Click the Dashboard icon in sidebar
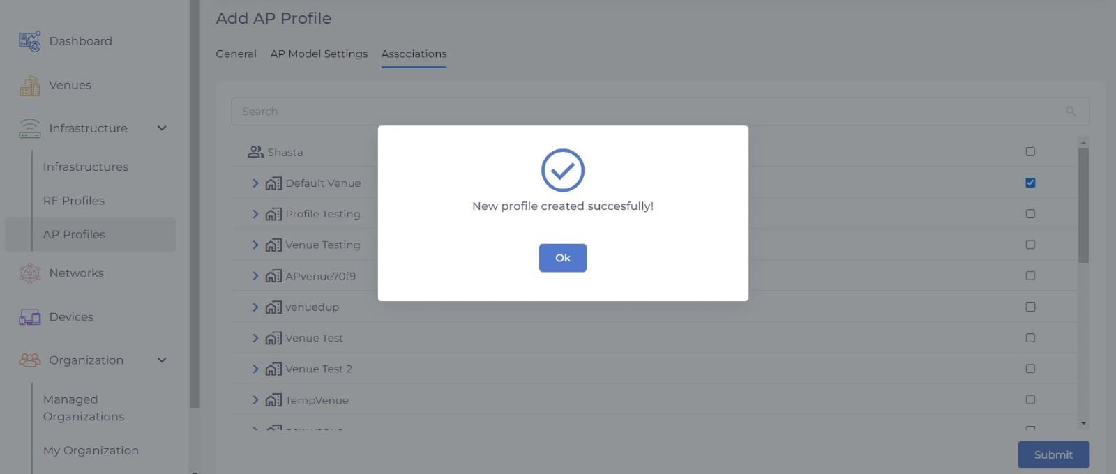This screenshot has height=474, width=1116. click(29, 42)
